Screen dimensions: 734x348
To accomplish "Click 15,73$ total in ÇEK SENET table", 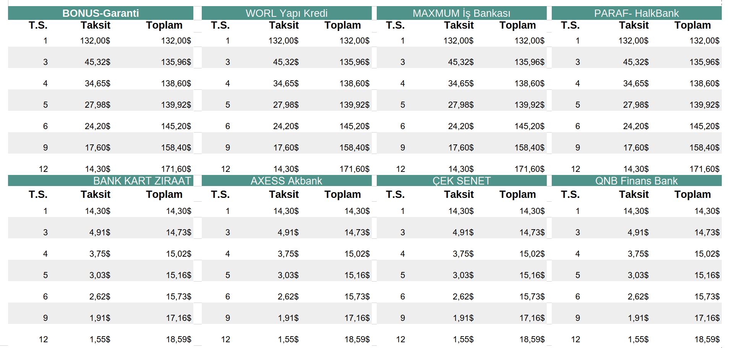I will [x=532, y=296].
